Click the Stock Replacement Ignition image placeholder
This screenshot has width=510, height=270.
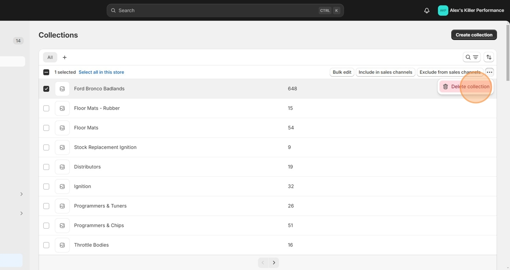pos(62,147)
